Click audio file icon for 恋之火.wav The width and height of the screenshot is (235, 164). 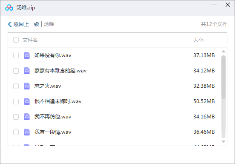27,86
